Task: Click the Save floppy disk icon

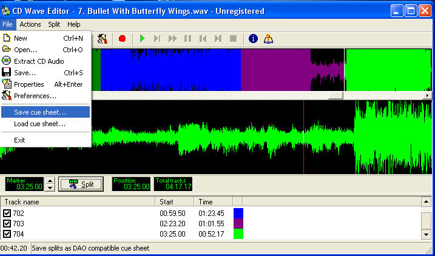Action: coord(7,72)
